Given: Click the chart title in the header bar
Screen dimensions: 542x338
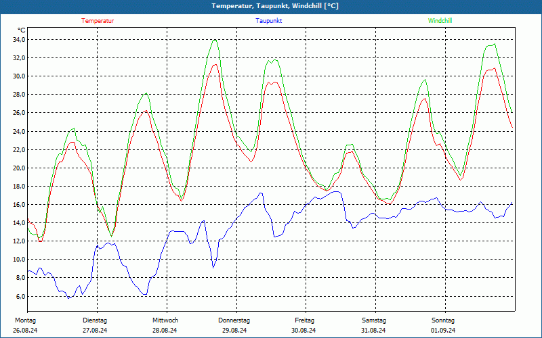Looking at the screenshot, I should pyautogui.click(x=275, y=6).
